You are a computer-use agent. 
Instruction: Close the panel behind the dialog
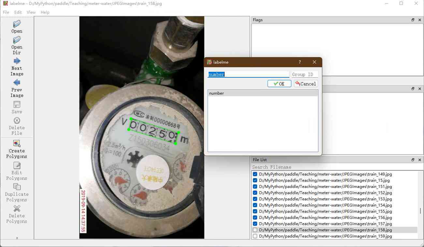[x=419, y=89]
